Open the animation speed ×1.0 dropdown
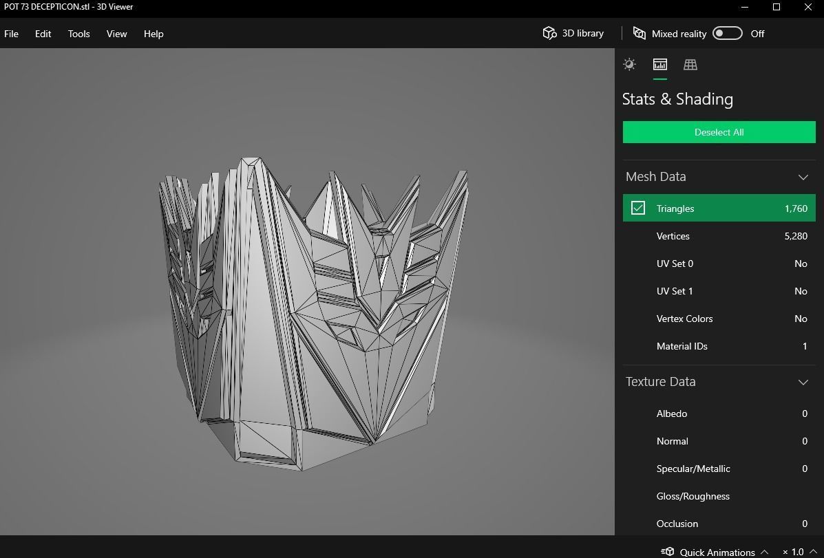This screenshot has width=824, height=558. (x=799, y=552)
